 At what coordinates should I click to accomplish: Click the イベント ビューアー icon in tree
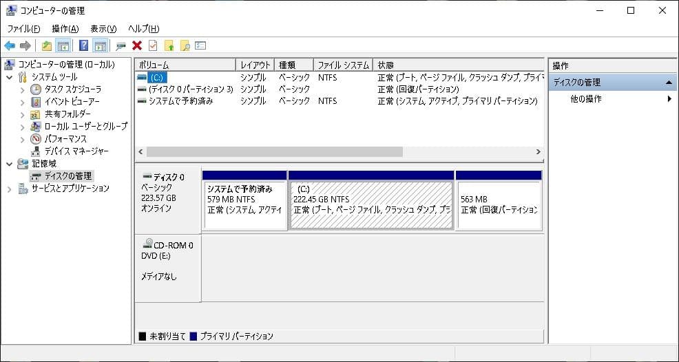pyautogui.click(x=36, y=102)
